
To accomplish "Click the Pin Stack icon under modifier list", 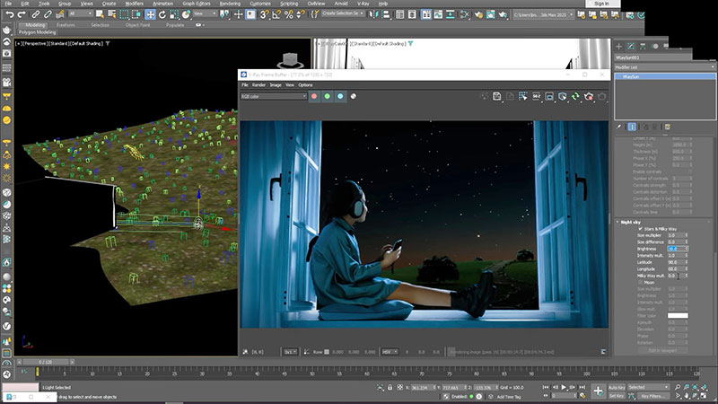I will point(619,127).
